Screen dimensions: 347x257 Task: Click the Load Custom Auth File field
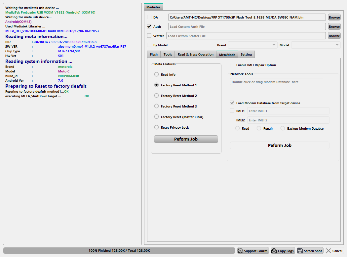247,26
